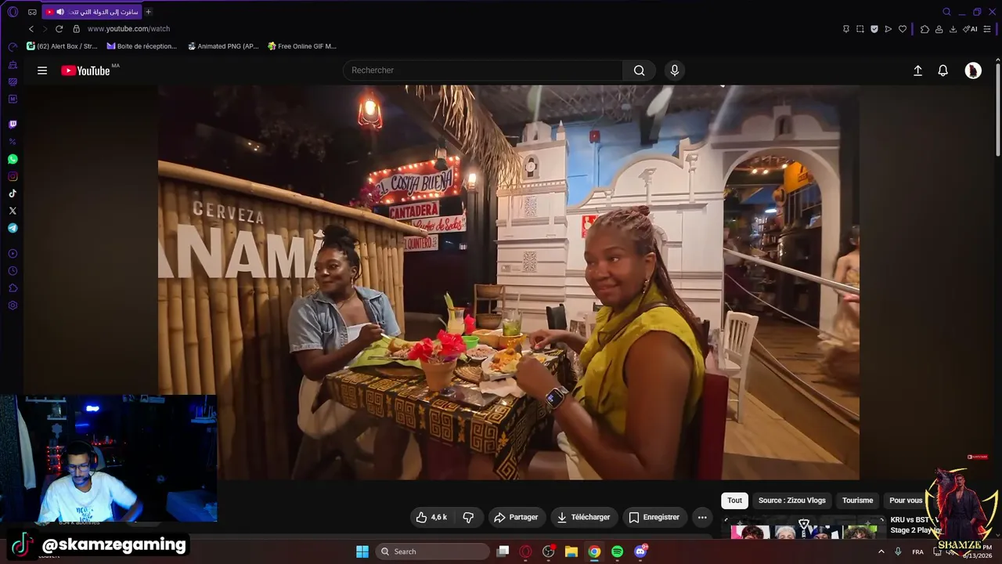Start voice search with microphone
This screenshot has height=564, width=1002.
675,70
